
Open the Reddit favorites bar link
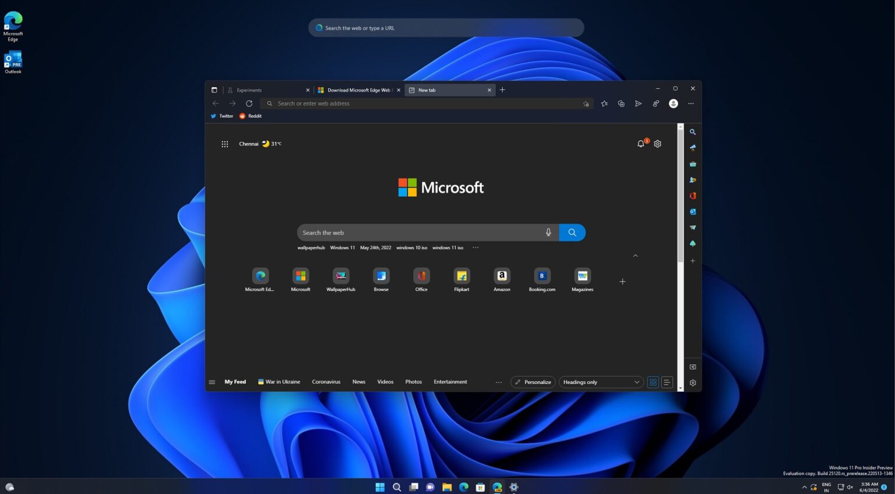coord(251,116)
